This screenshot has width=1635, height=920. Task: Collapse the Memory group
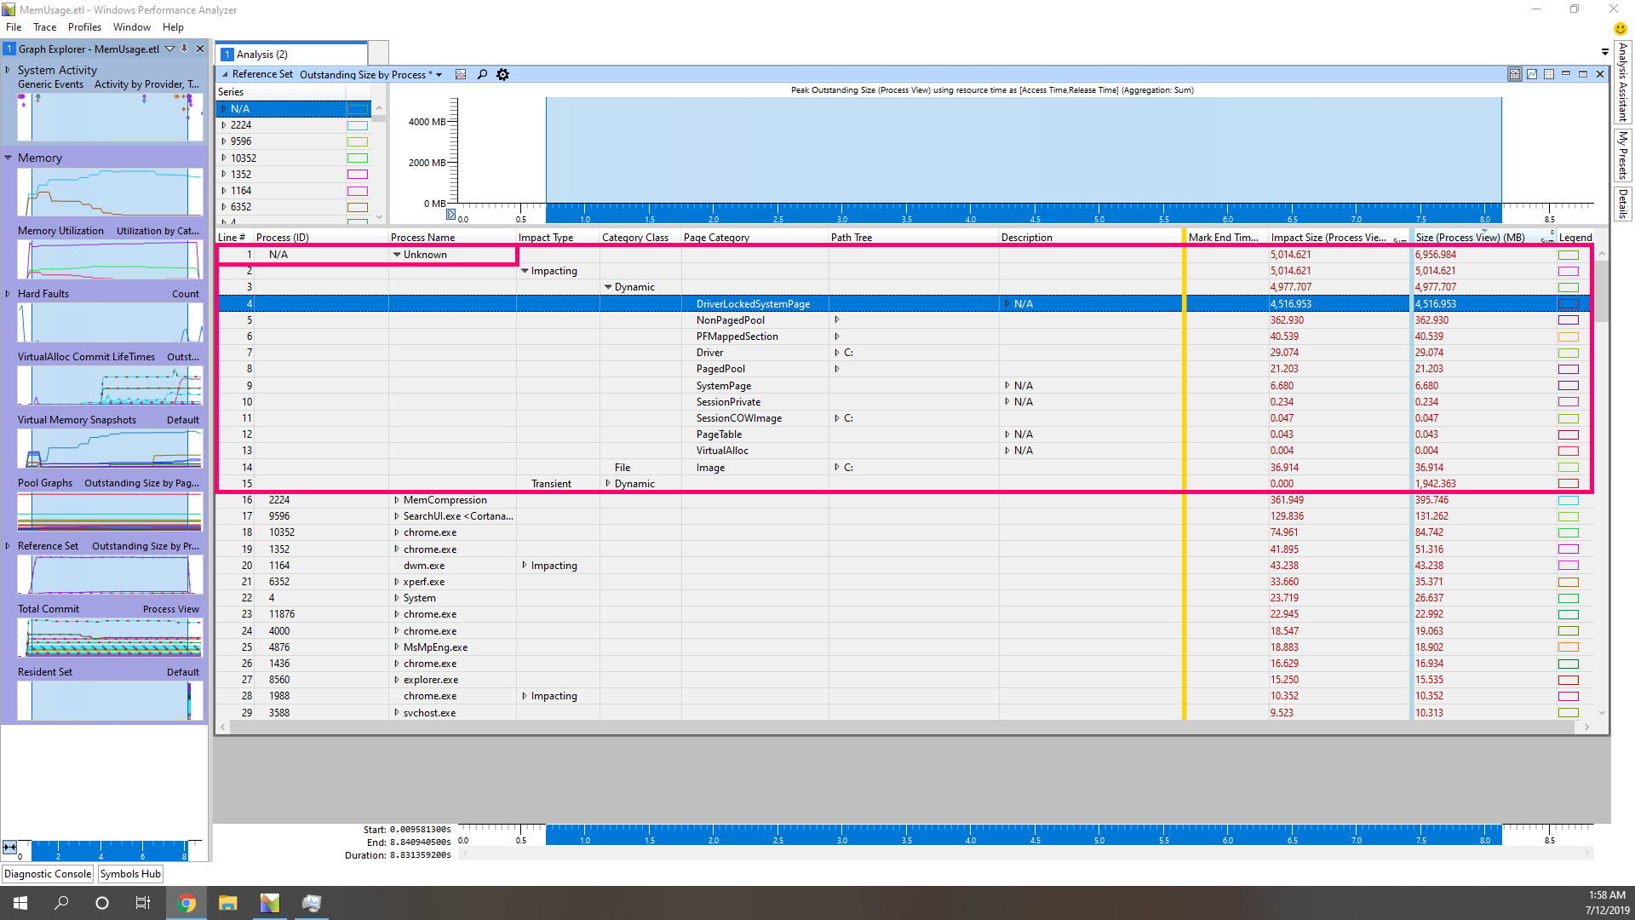coord(8,158)
